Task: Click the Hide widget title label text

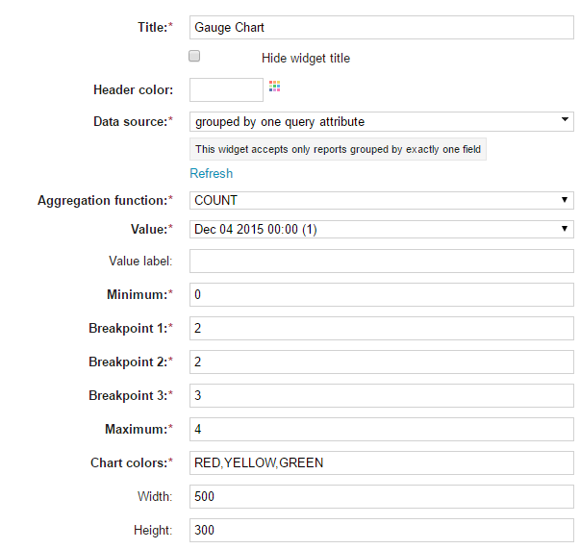Action: tap(306, 58)
